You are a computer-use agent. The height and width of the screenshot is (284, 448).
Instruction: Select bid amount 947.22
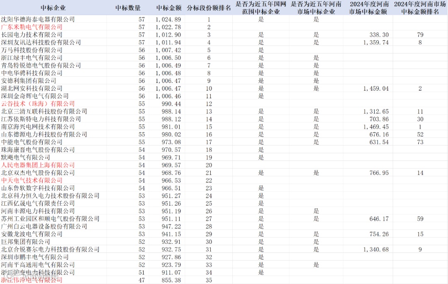tap(171, 227)
